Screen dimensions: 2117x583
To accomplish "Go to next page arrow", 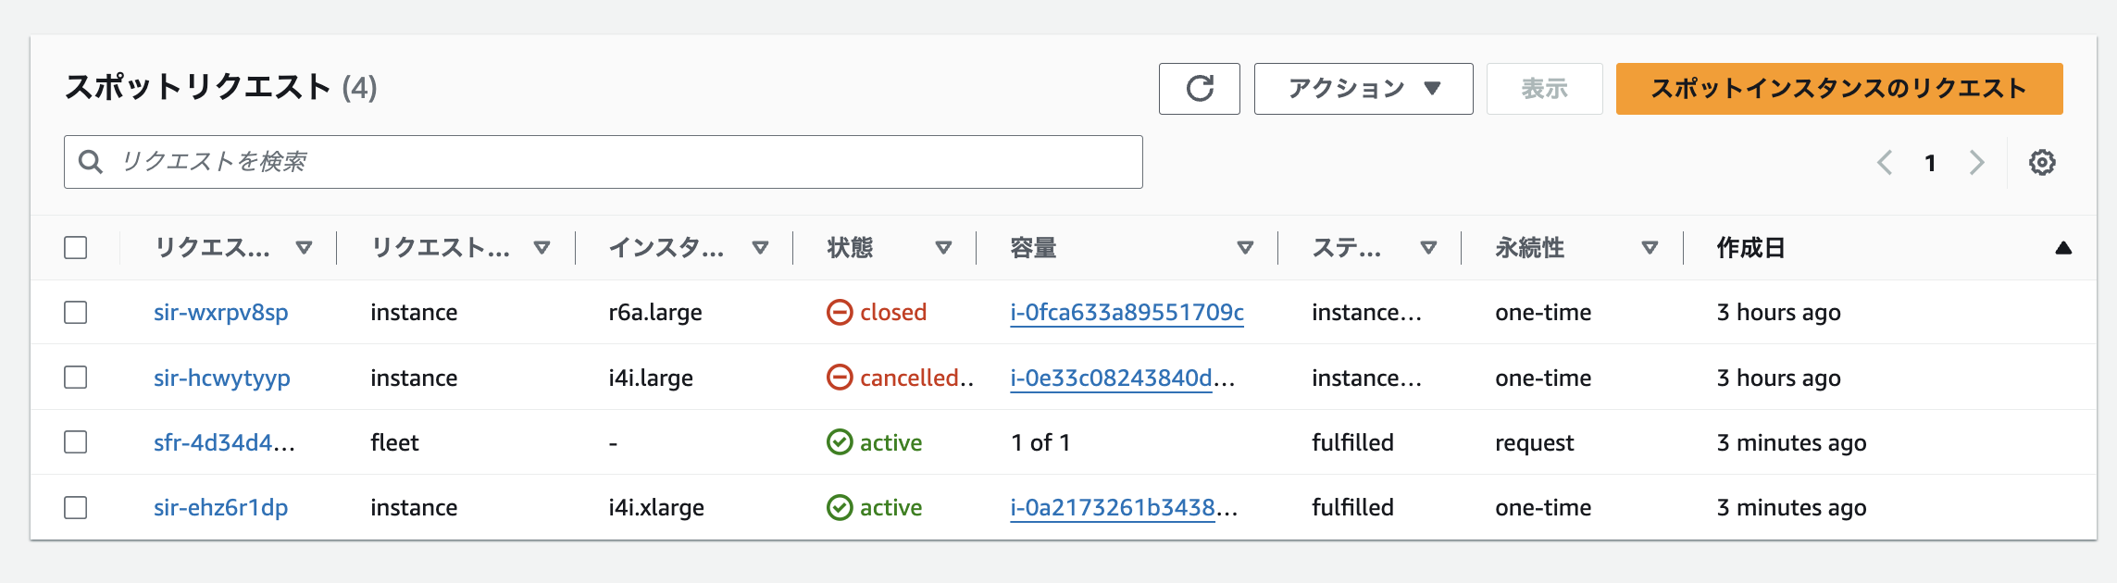I will (1976, 163).
